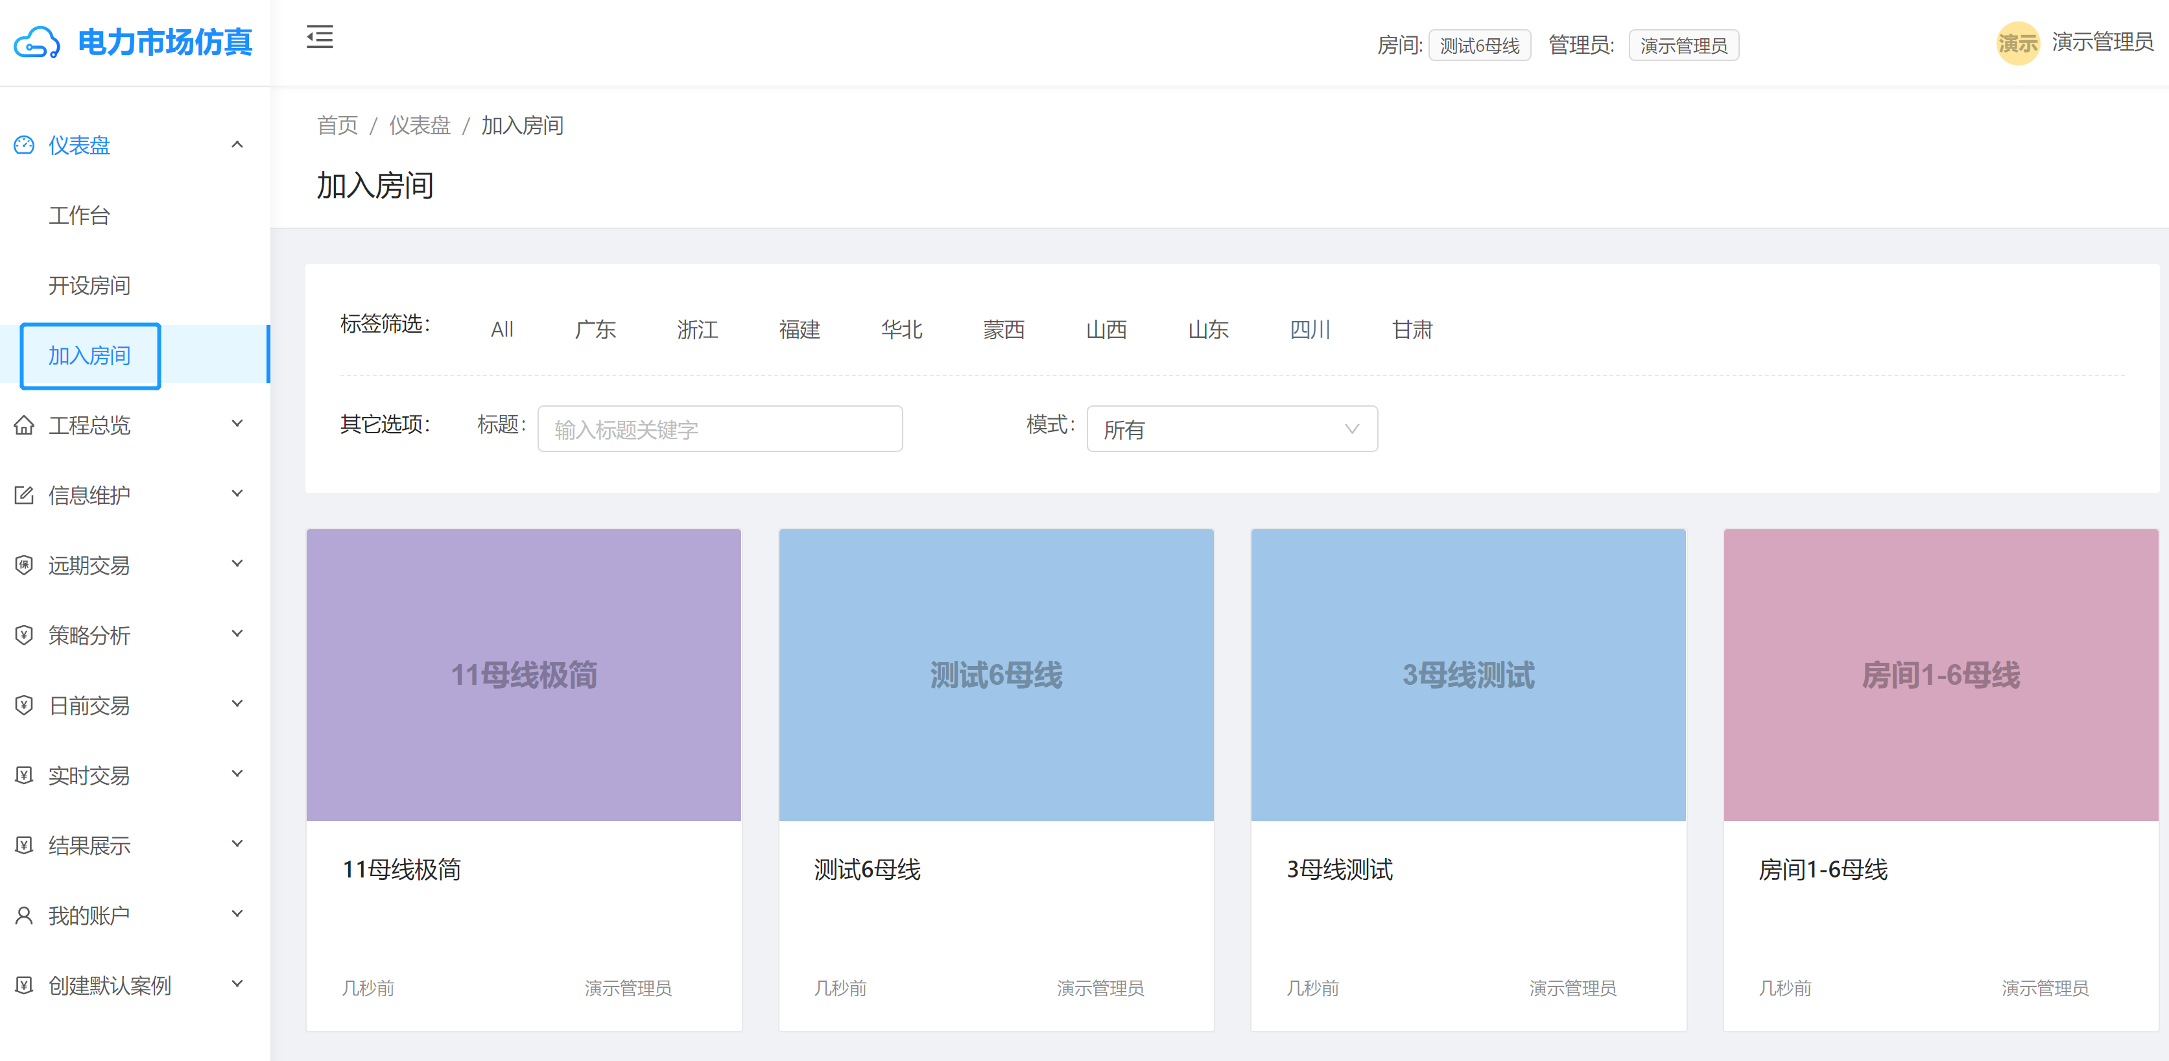Expand the 日前交易 menu chevron
Viewport: 2169px width, 1061px height.
pyautogui.click(x=237, y=703)
